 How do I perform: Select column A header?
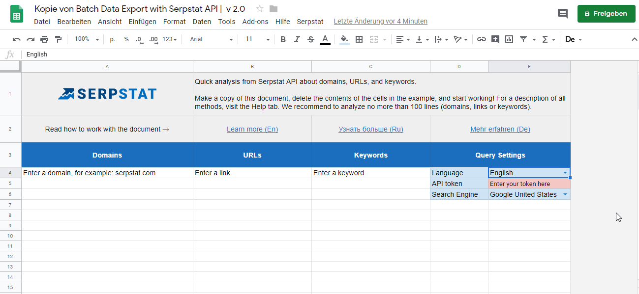tap(107, 66)
